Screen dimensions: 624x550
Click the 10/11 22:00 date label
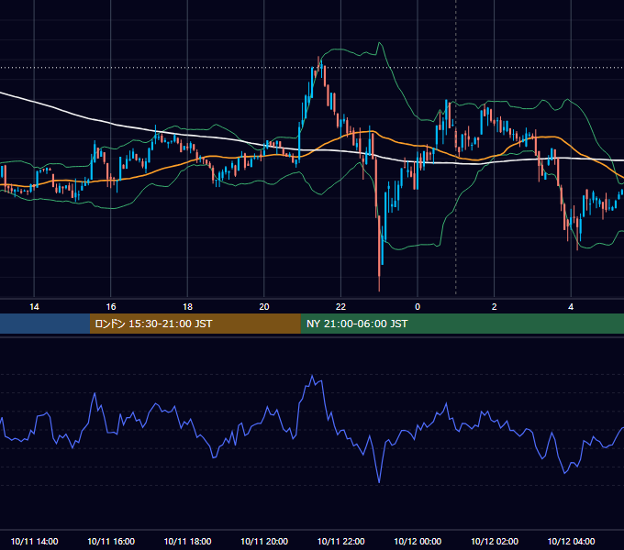pos(340,541)
